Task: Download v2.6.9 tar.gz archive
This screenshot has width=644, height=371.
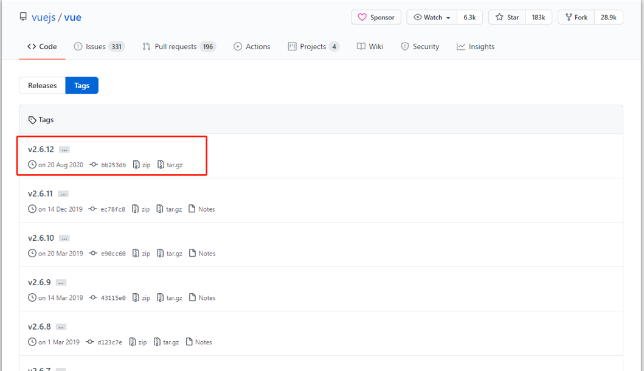Action: coord(170,298)
